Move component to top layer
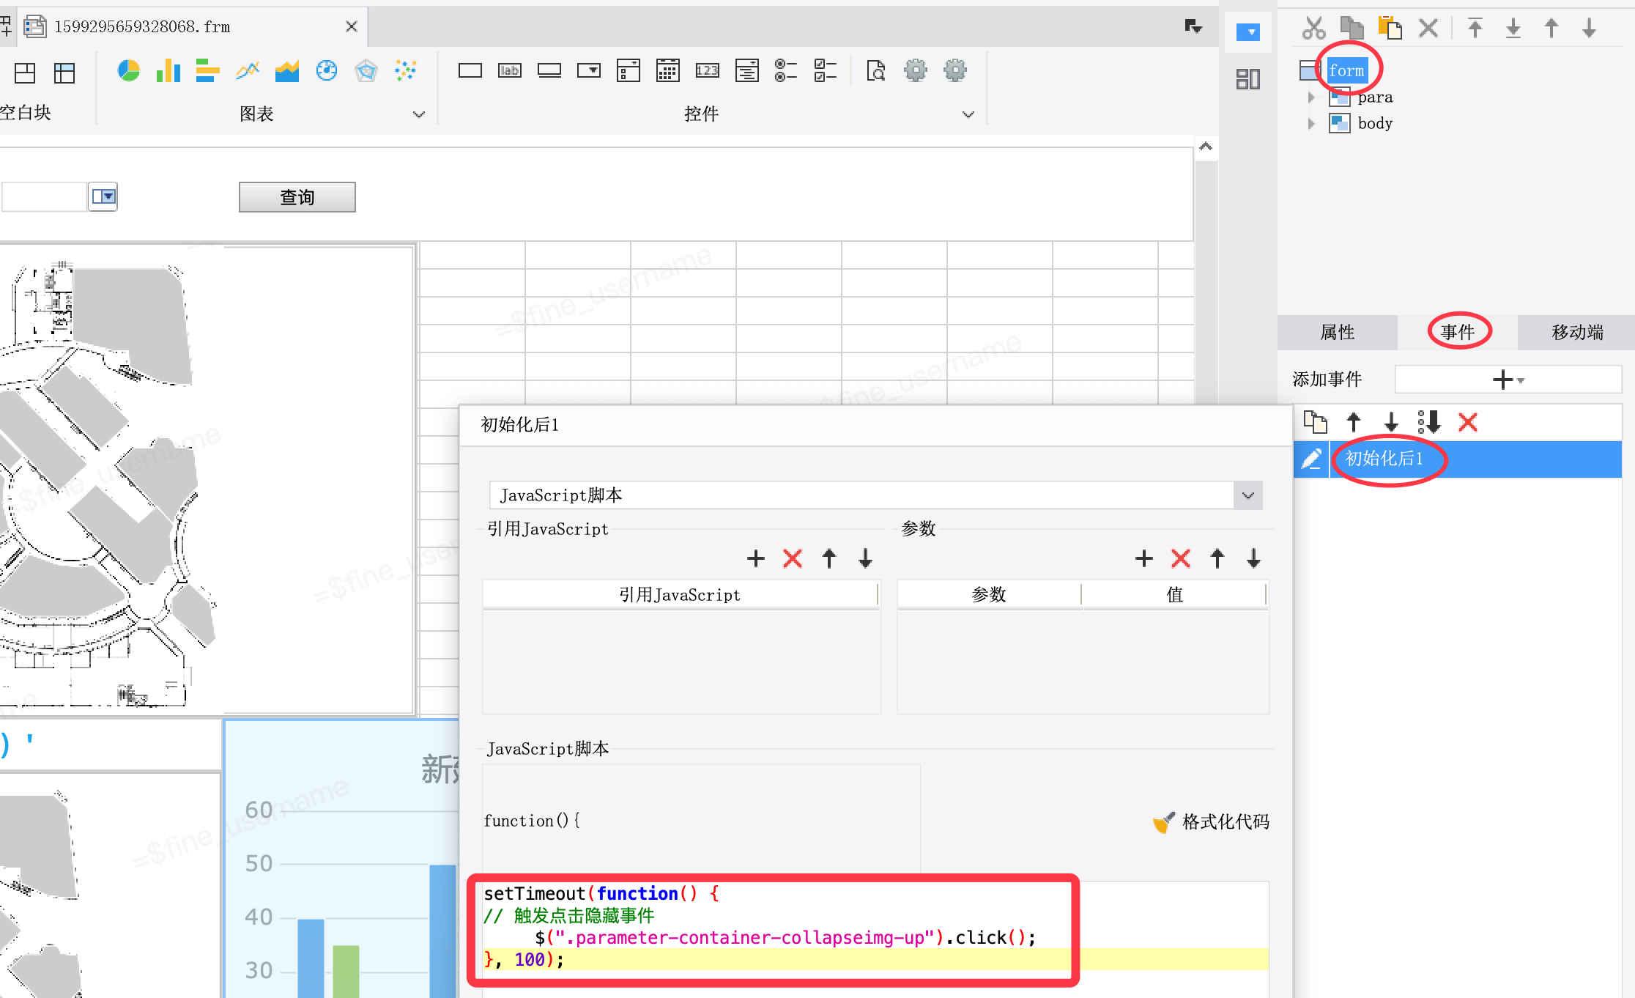Image resolution: width=1635 pixels, height=998 pixels. click(x=1475, y=29)
